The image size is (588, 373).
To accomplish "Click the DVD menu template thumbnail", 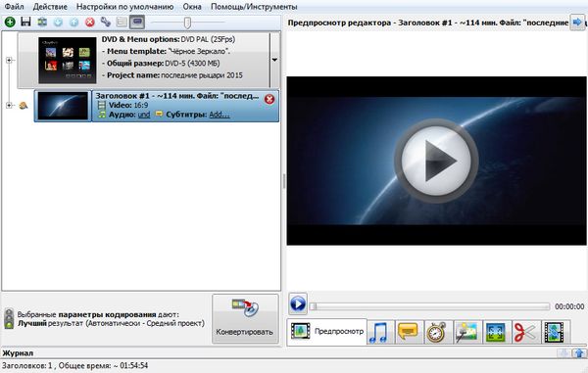I will pyautogui.click(x=67, y=60).
